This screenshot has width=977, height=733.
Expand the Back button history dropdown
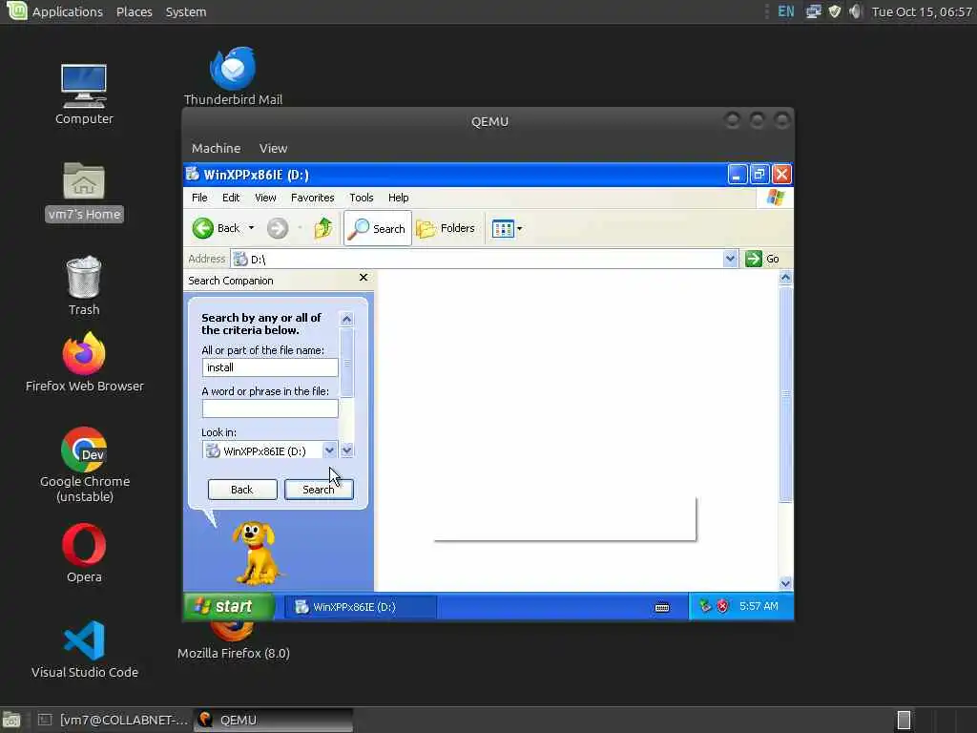point(251,228)
